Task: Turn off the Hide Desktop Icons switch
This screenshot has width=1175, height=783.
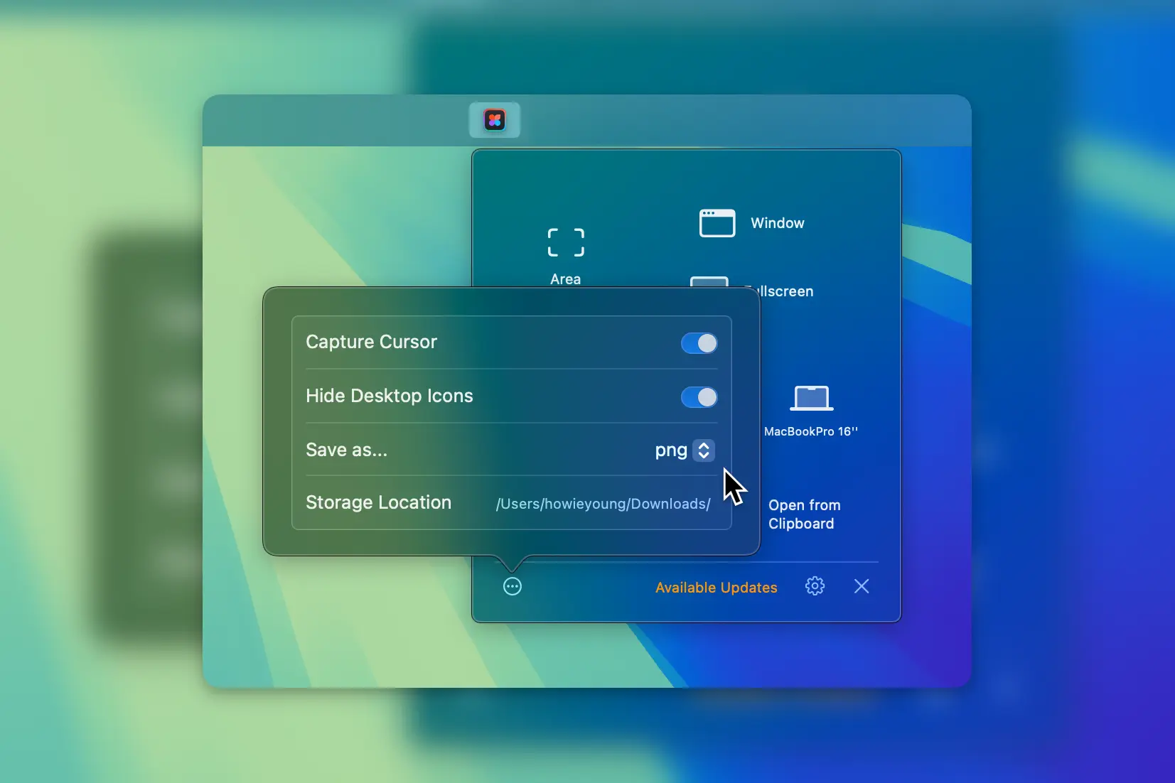Action: tap(699, 397)
